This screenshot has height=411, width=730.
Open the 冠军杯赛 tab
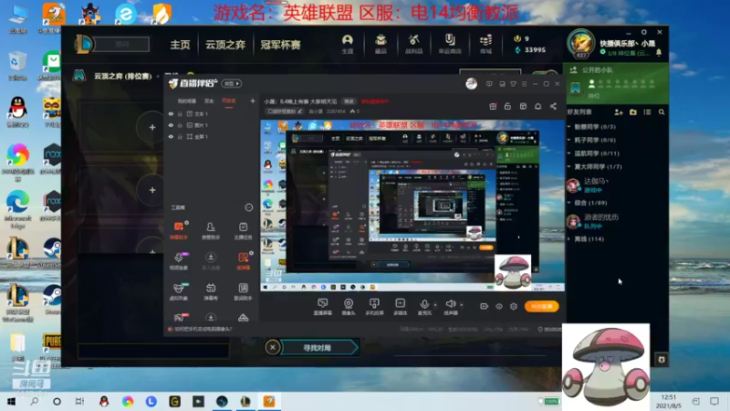coord(280,45)
